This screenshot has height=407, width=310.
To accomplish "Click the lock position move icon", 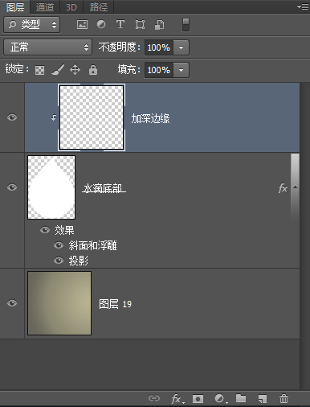I will point(75,70).
